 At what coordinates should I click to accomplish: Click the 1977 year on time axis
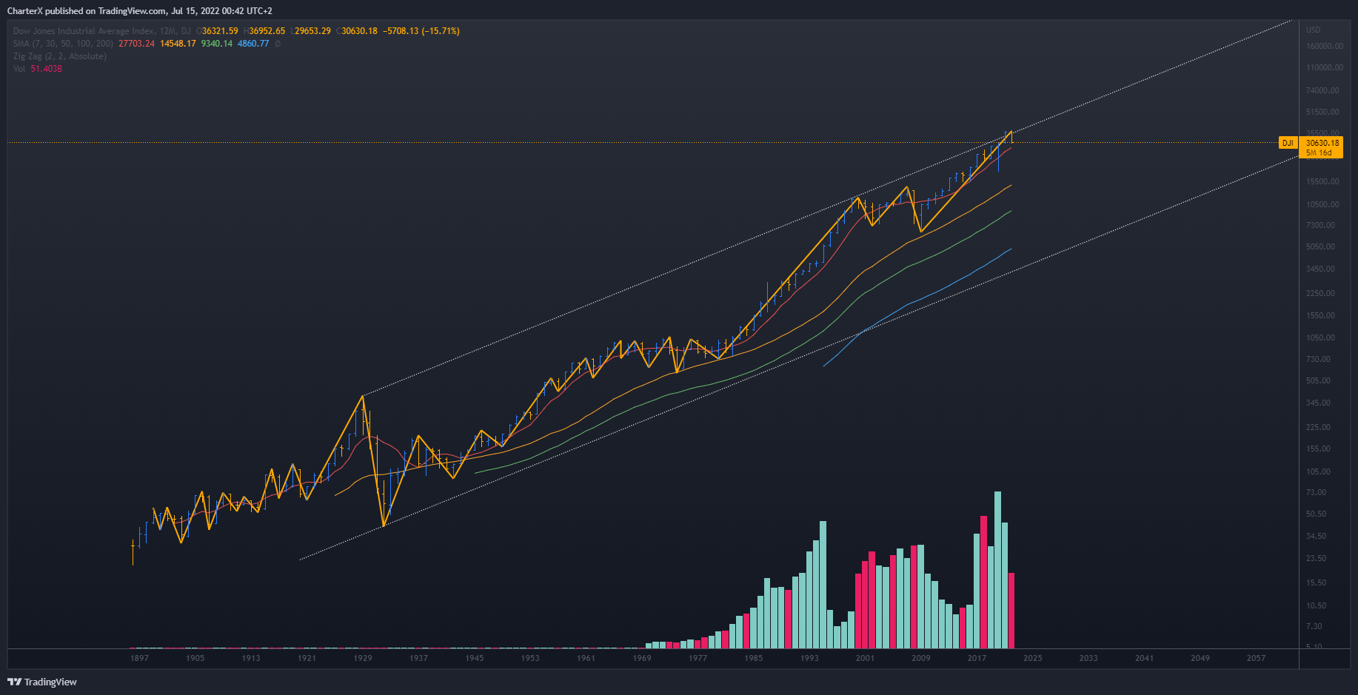698,658
